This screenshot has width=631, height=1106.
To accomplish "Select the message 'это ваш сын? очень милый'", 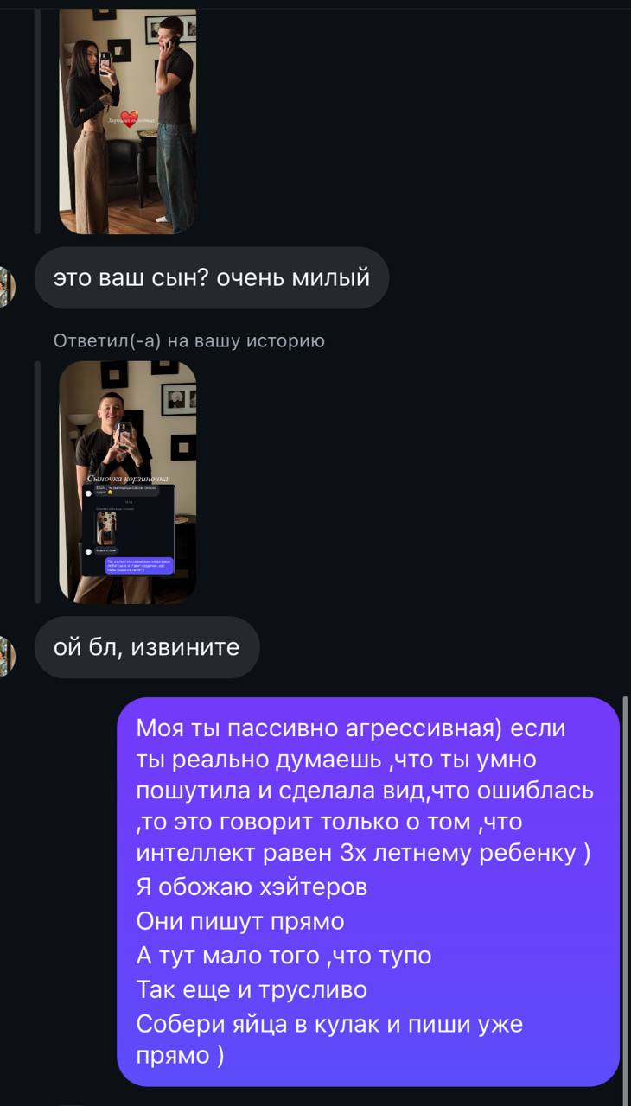I will pyautogui.click(x=212, y=278).
